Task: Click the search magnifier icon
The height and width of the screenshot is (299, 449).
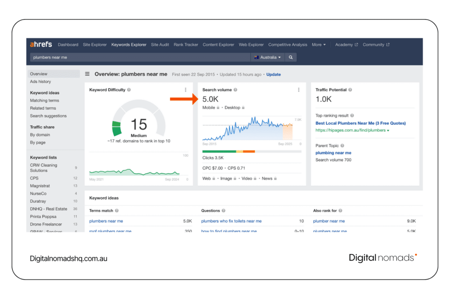Action: pyautogui.click(x=291, y=57)
